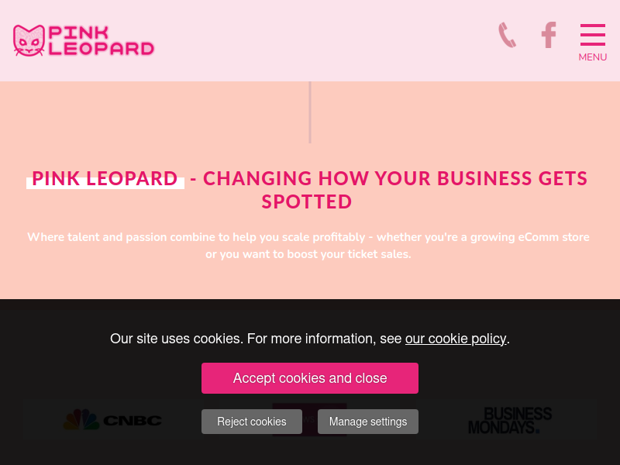Viewport: 620px width, 465px height.
Task: Click the dimmed logo between Reject and Manage buttons
Action: pyautogui.click(x=309, y=419)
